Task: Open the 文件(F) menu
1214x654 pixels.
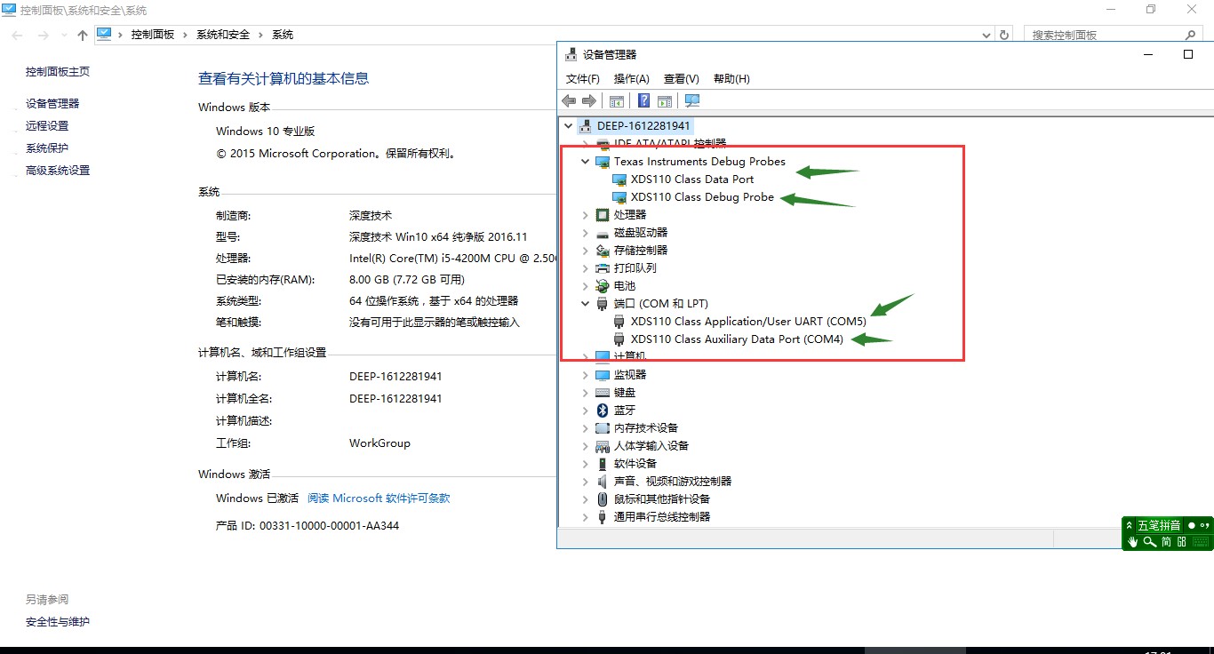Action: point(583,79)
